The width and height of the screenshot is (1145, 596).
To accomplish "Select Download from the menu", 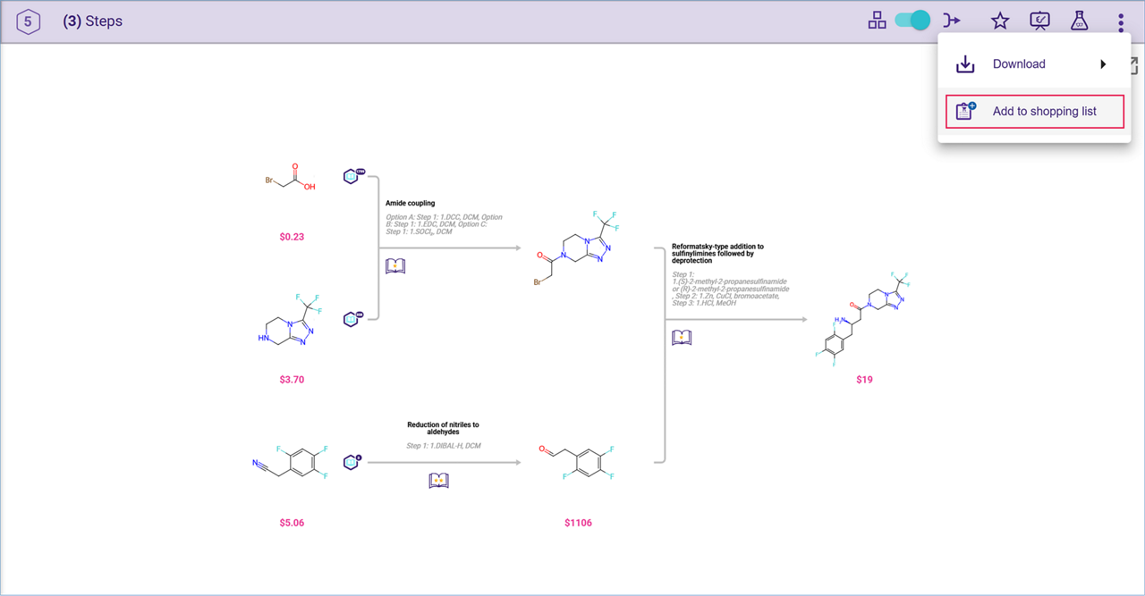I will tap(1019, 64).
